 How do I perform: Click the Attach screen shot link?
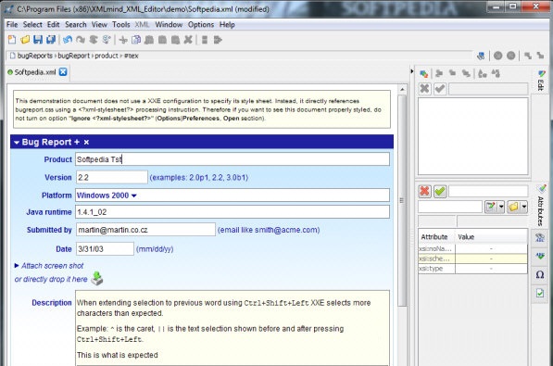[x=52, y=266]
